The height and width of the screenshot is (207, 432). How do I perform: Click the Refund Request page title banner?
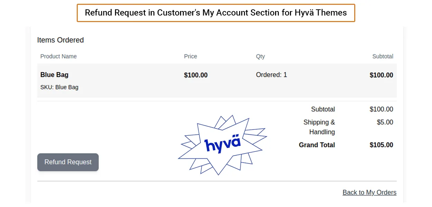pyautogui.click(x=216, y=13)
